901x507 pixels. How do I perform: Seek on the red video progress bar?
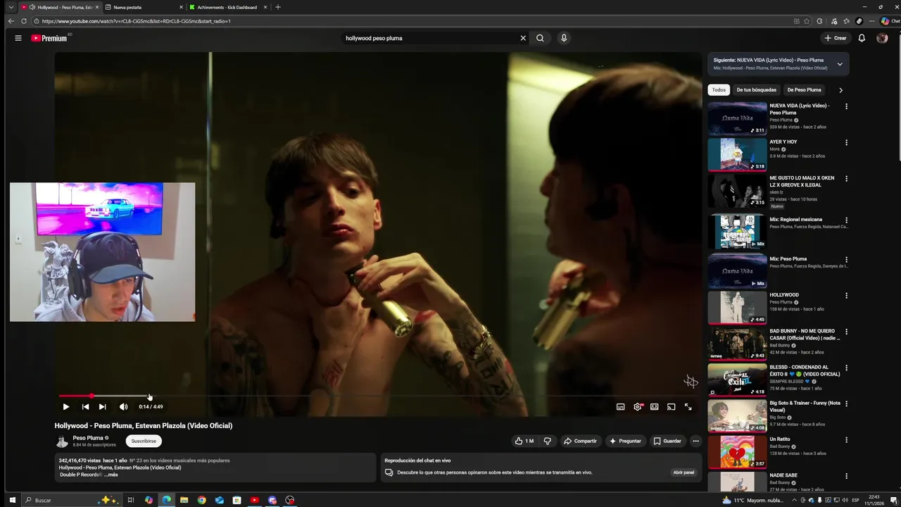[377, 396]
